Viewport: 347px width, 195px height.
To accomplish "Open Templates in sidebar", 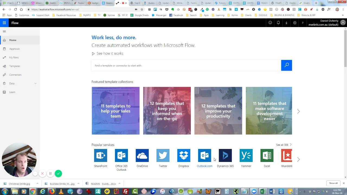I will [20, 66].
